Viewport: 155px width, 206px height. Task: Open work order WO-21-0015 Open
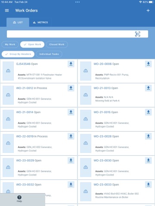(106, 112)
